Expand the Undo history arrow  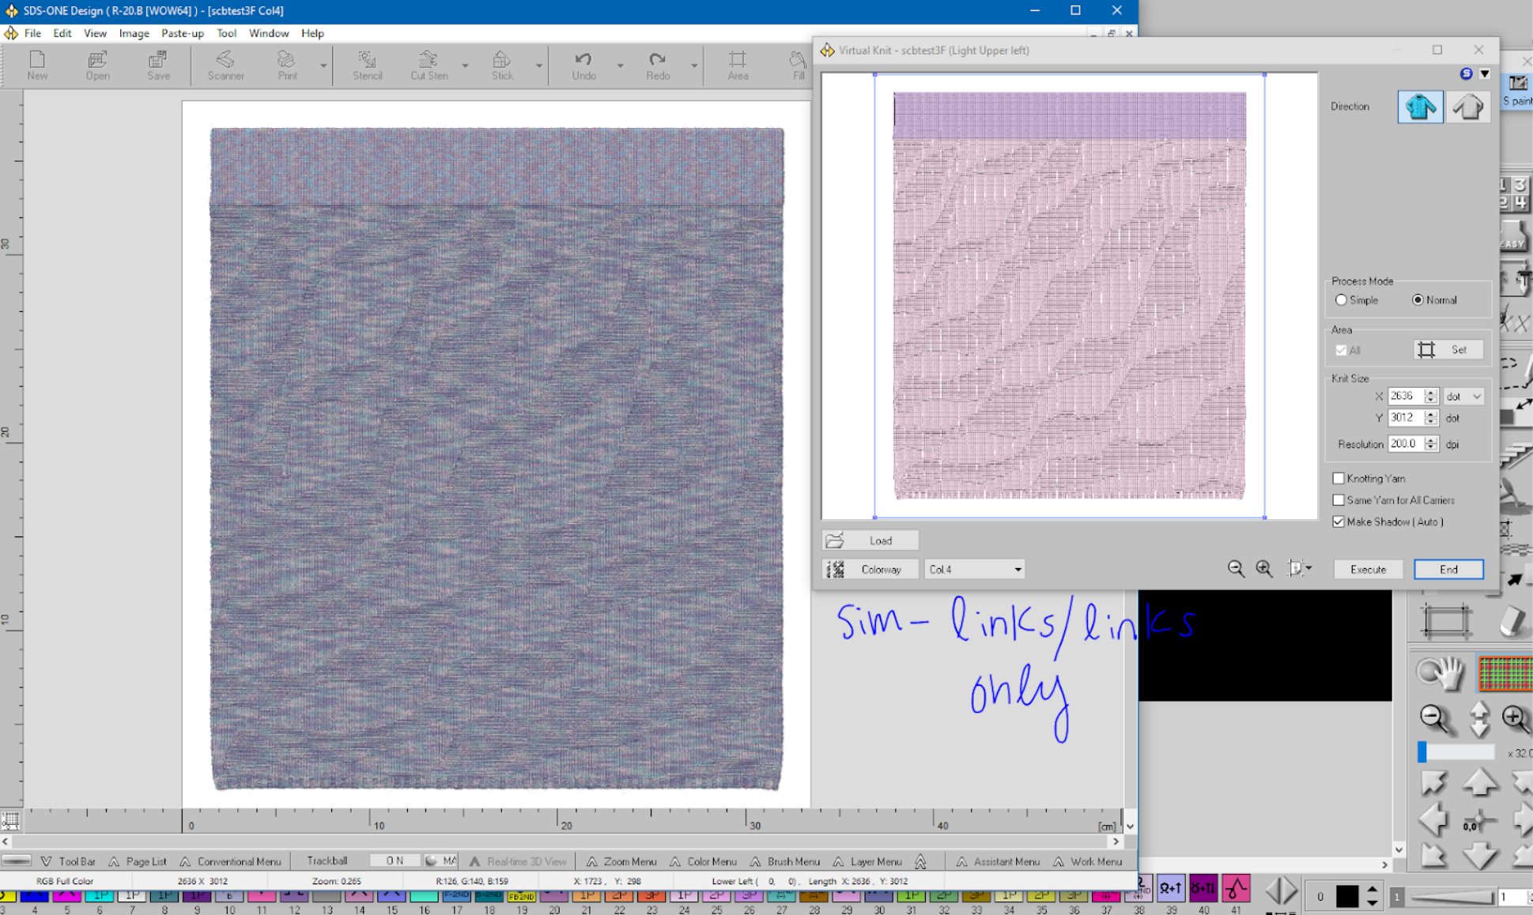[620, 66]
